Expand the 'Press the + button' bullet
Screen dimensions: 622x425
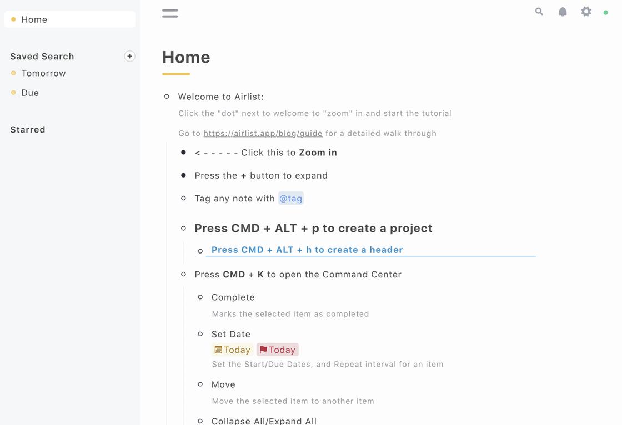(x=184, y=175)
